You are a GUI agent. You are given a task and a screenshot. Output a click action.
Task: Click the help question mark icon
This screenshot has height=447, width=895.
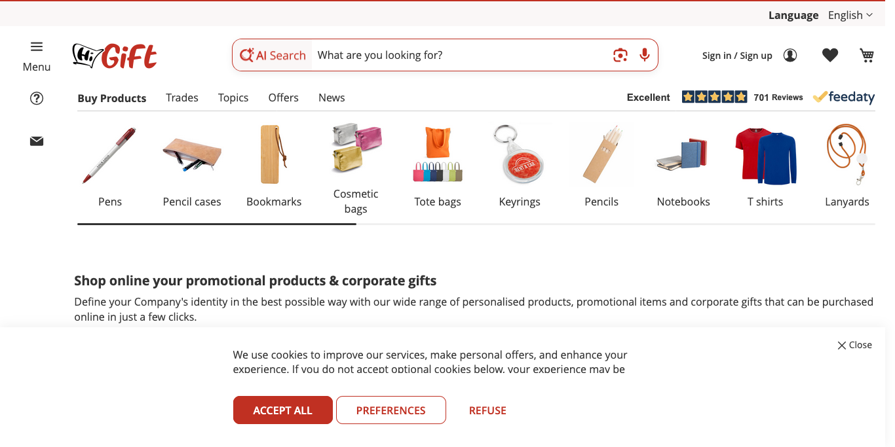click(x=36, y=98)
